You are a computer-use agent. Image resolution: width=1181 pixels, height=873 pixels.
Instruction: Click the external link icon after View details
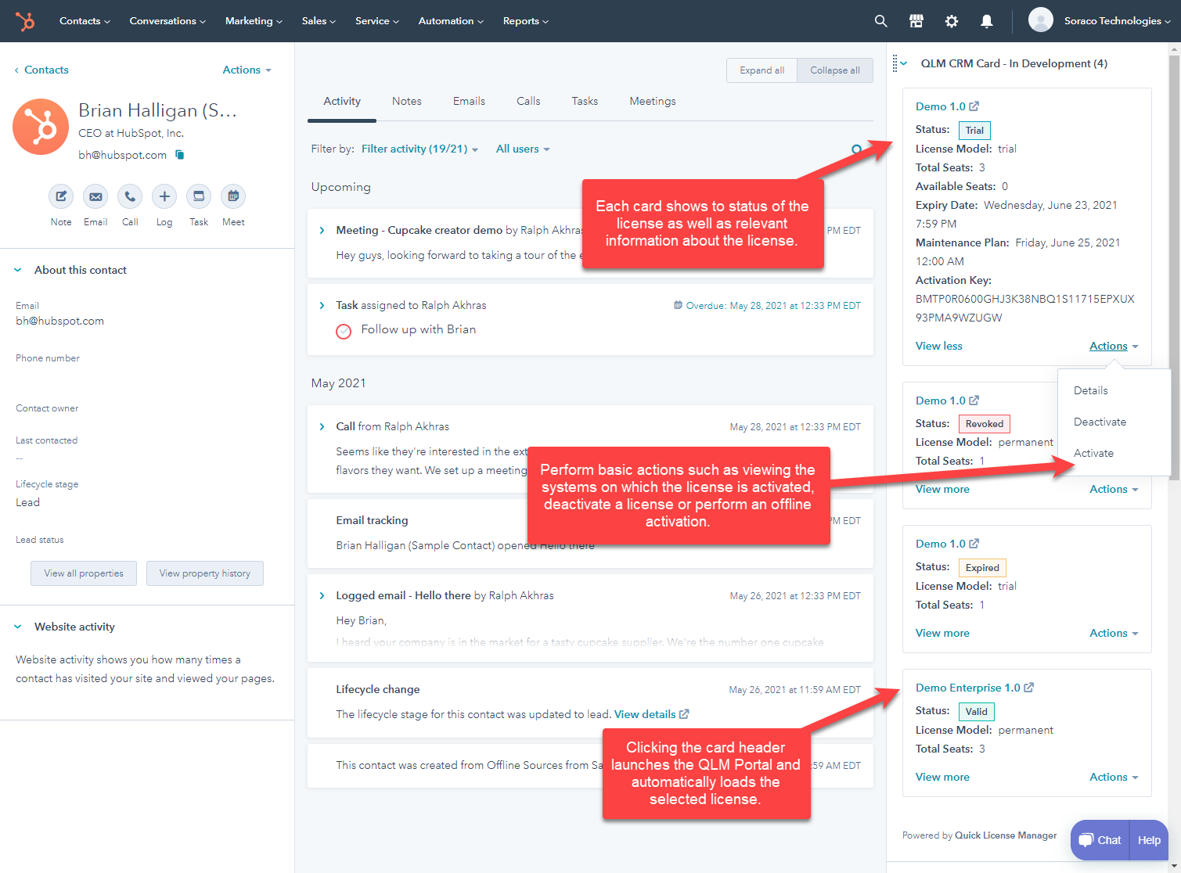pos(684,714)
